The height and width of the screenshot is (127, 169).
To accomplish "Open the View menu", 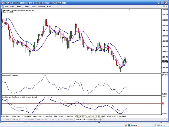I will tap(12, 6).
